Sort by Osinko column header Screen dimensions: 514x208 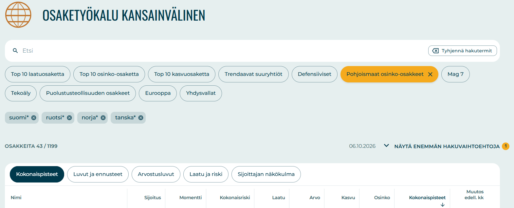[382, 198]
